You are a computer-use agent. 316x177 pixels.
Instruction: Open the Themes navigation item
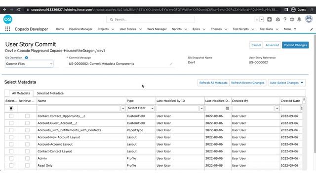(x=216, y=29)
